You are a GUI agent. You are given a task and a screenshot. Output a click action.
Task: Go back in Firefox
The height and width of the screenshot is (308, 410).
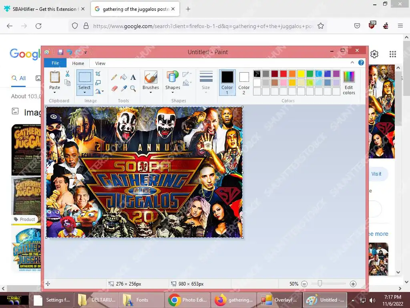click(10, 26)
